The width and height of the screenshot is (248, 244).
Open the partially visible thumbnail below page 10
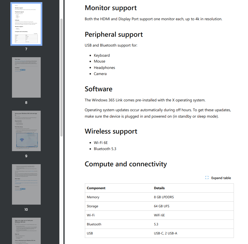click(x=26, y=231)
